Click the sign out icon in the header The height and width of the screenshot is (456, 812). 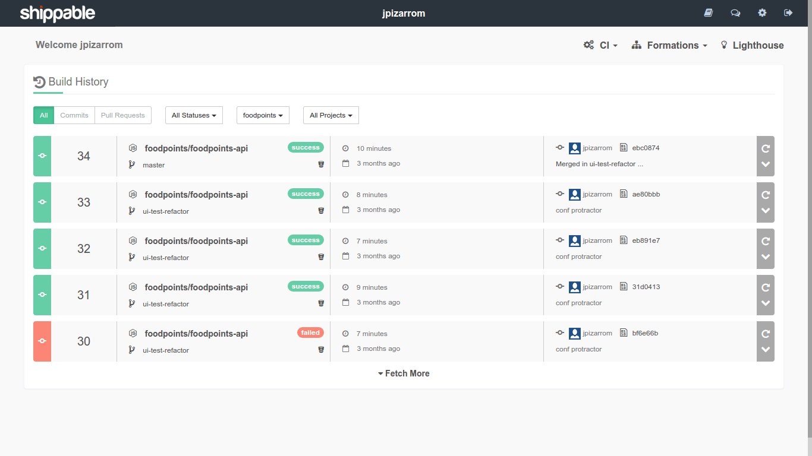click(x=788, y=12)
